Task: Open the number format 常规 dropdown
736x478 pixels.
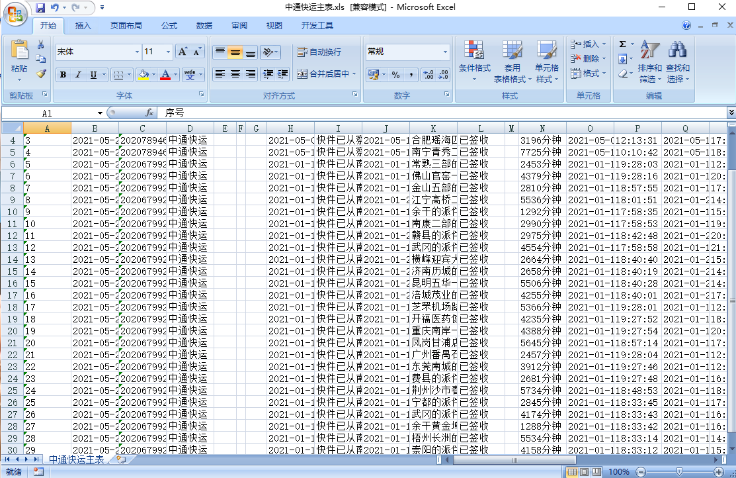Action: [445, 52]
